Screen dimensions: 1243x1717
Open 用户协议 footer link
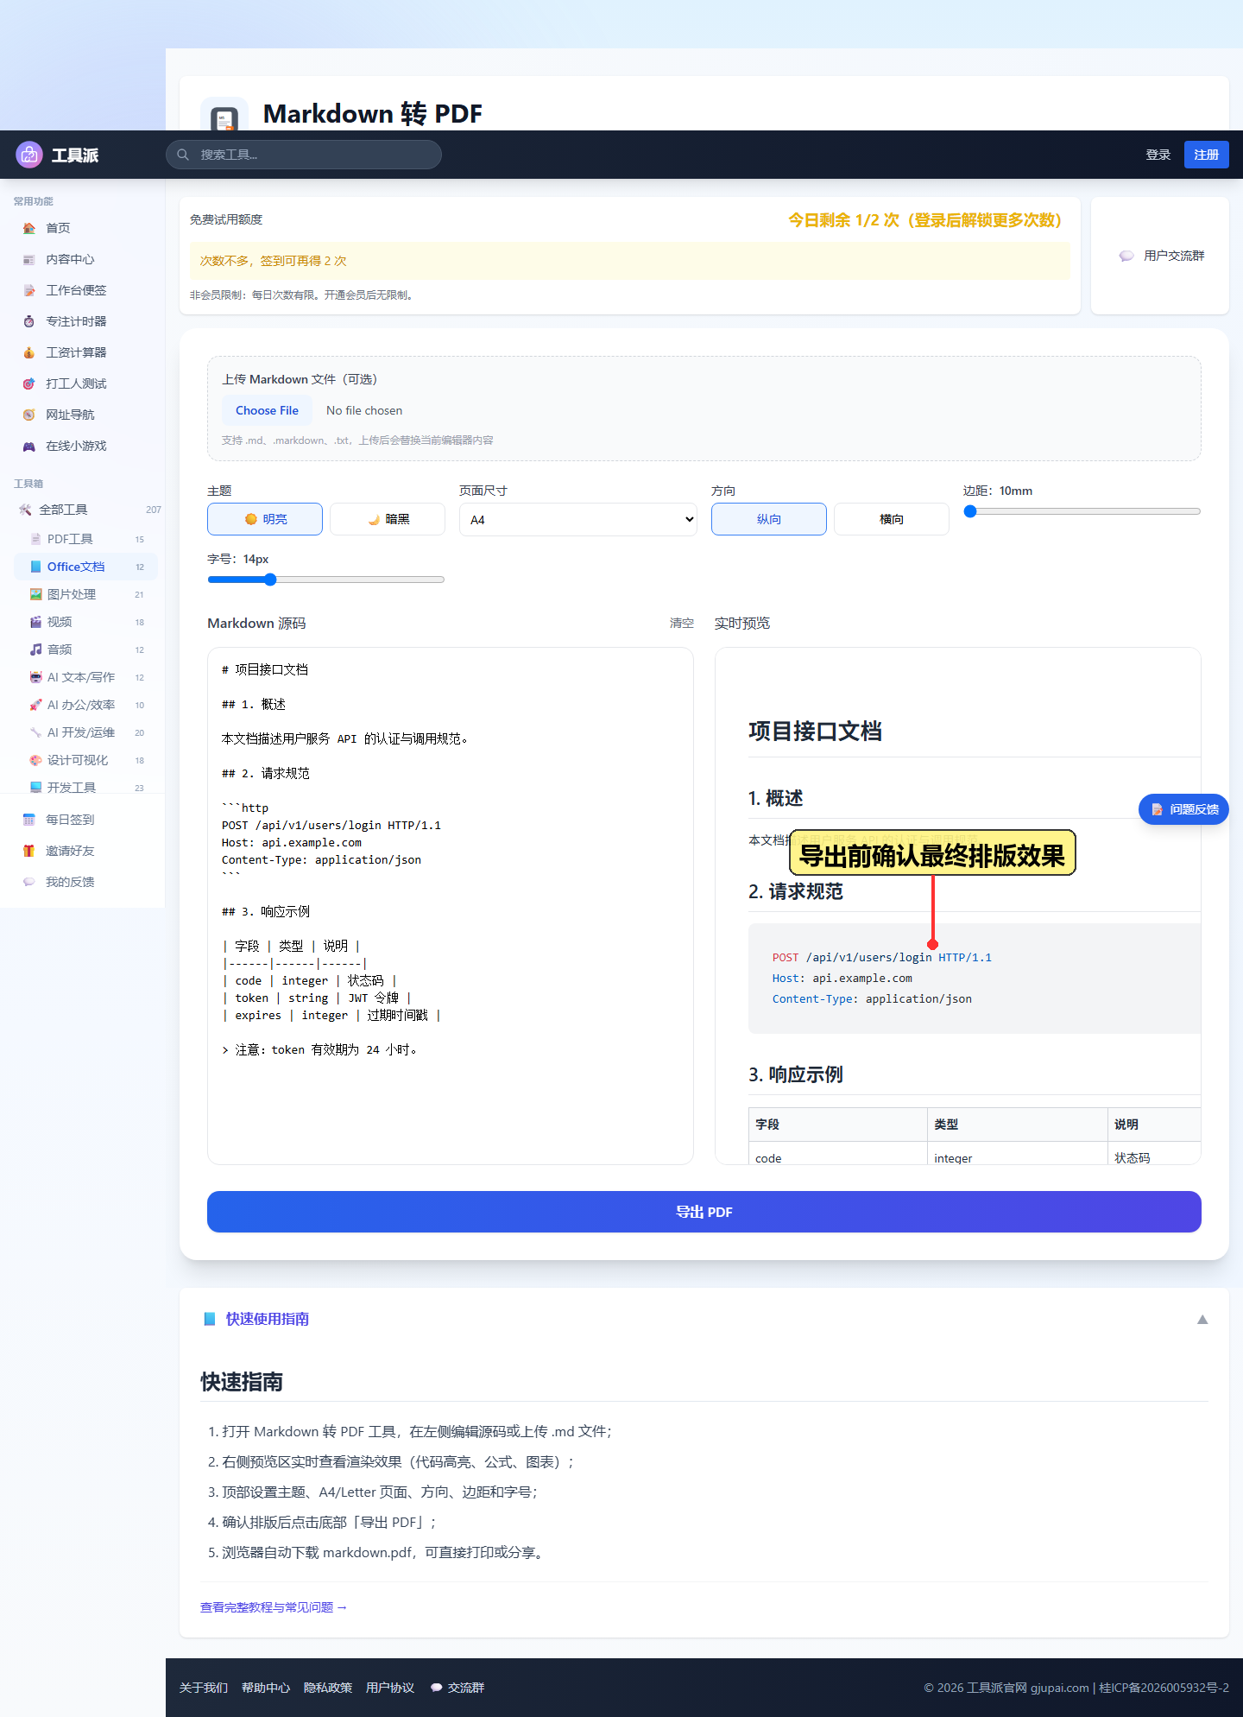click(x=390, y=1688)
